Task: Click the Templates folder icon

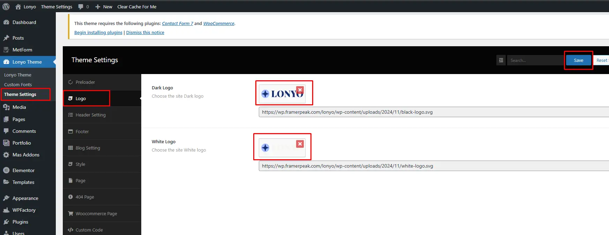Action: 6,182
